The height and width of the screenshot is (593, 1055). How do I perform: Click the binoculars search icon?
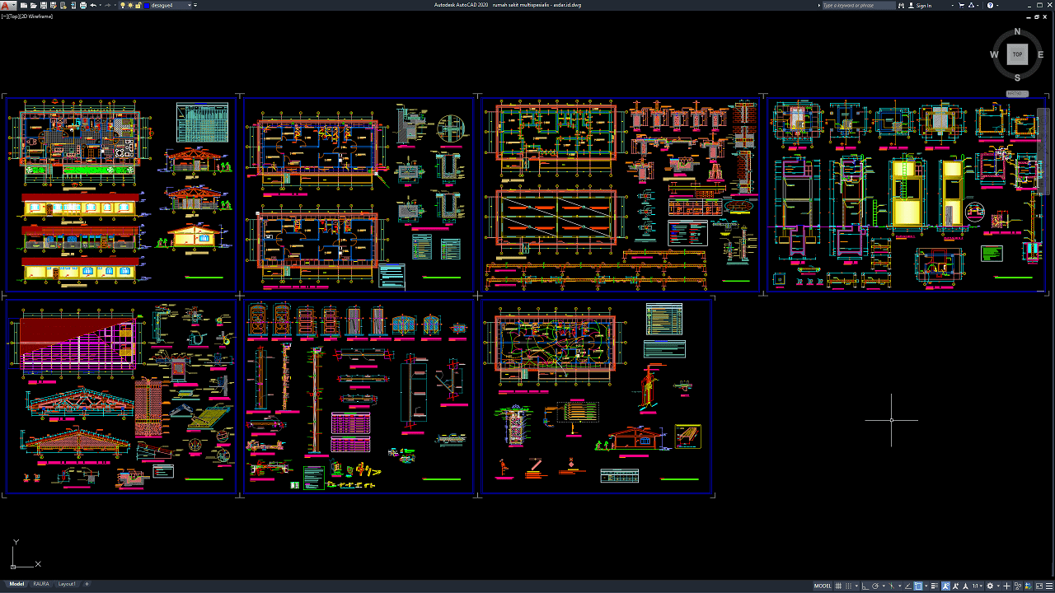pyautogui.click(x=901, y=5)
